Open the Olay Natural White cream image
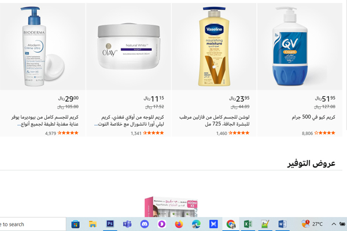Screen dimensions: 347x231 (x=128, y=46)
